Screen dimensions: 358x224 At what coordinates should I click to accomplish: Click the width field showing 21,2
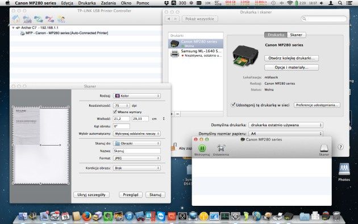[122, 119]
